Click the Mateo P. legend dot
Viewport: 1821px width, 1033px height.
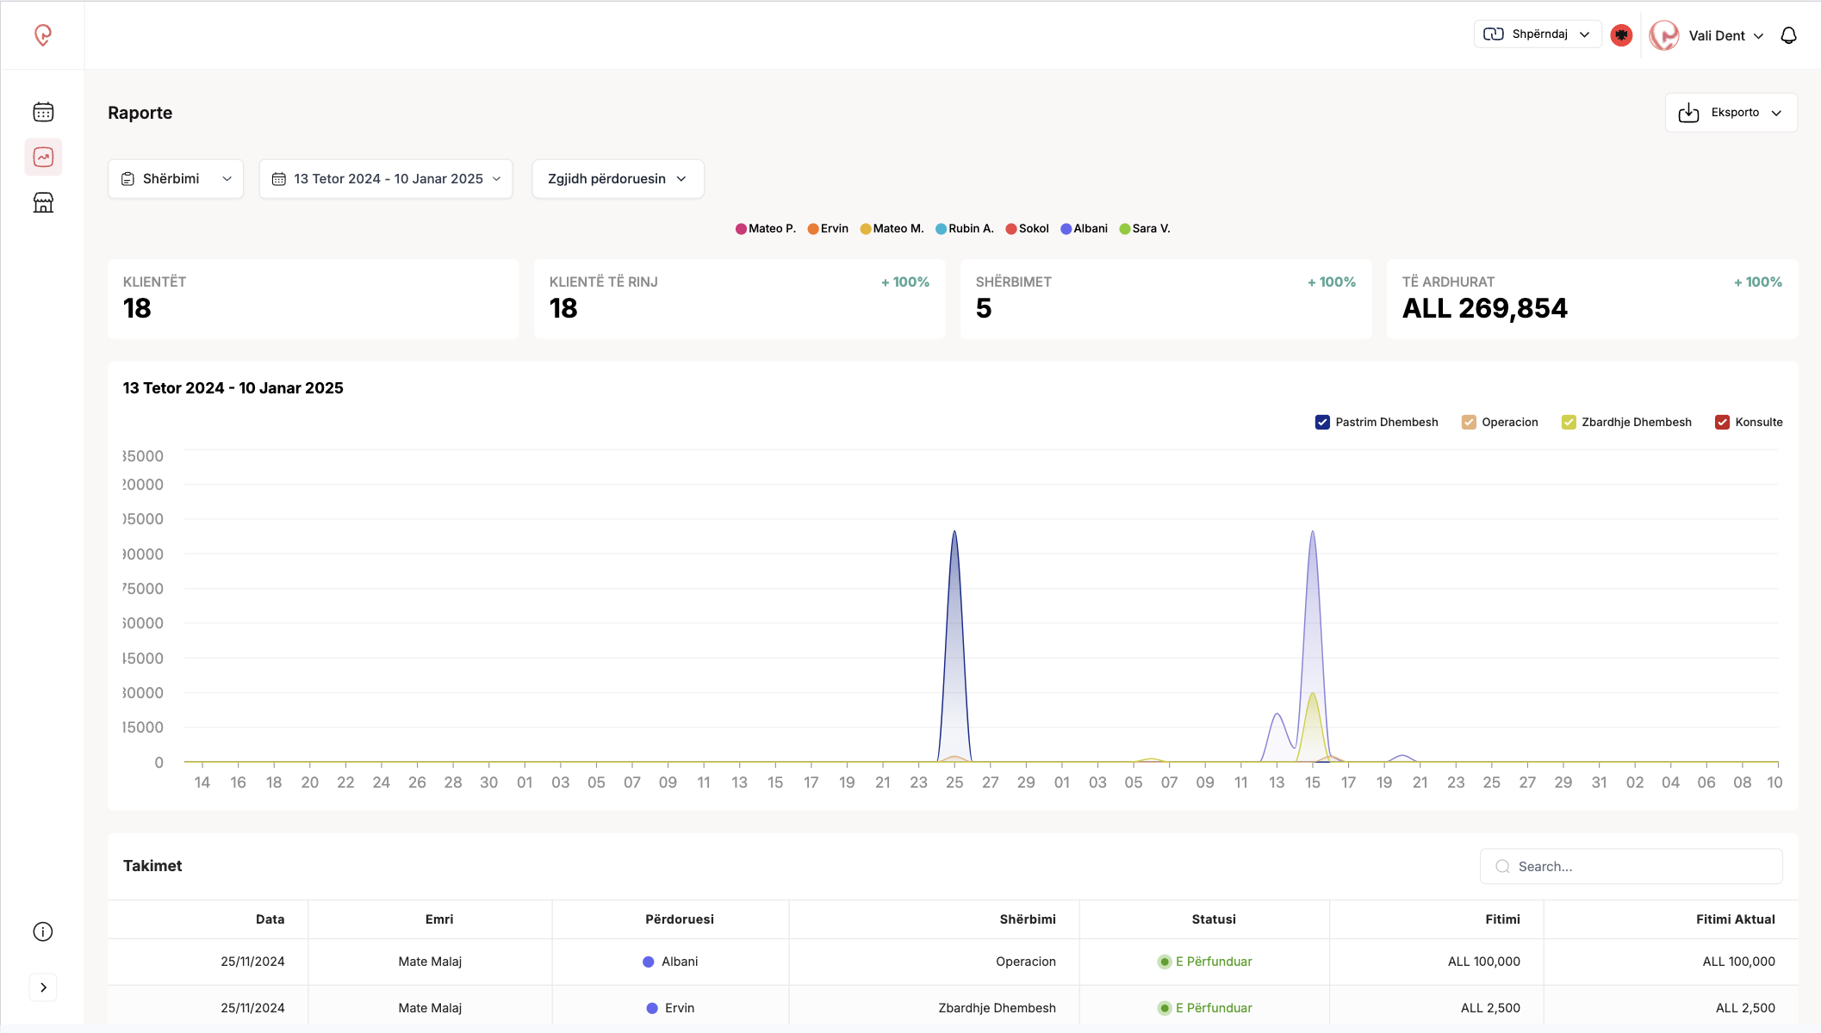[741, 229]
